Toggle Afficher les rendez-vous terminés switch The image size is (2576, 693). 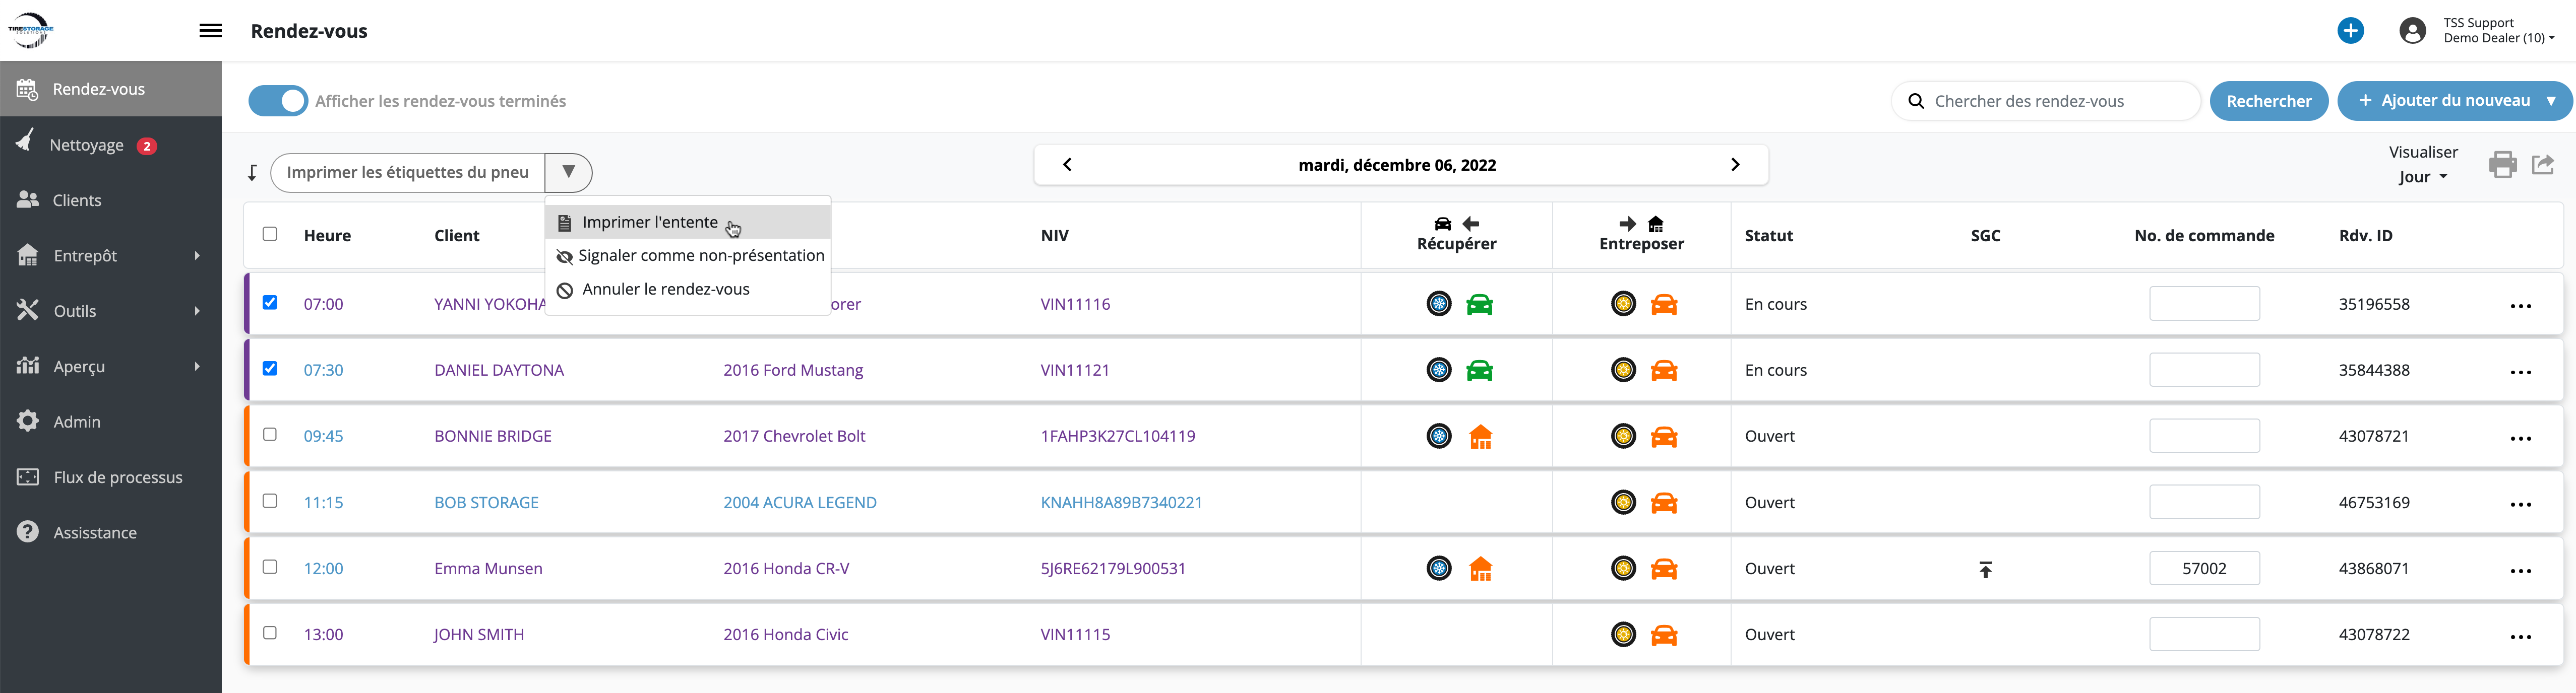coord(278,101)
